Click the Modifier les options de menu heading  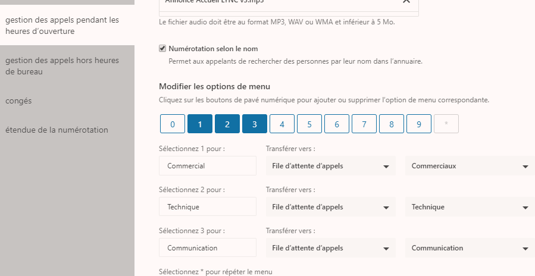tap(214, 86)
